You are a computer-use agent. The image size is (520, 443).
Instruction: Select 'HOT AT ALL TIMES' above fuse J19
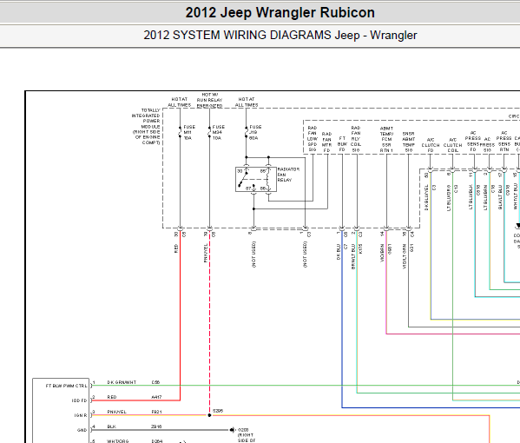click(x=247, y=102)
